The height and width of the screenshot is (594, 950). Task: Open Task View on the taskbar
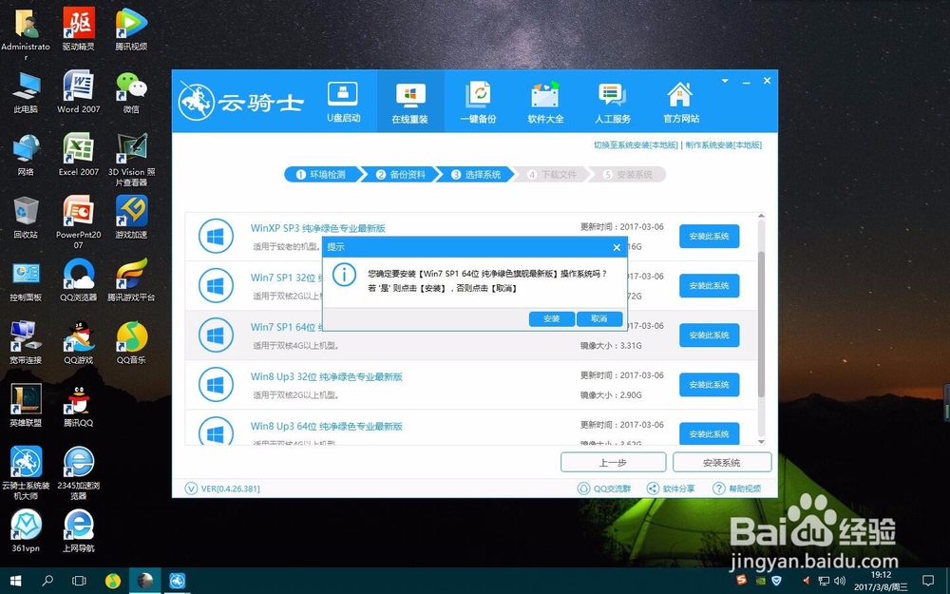[79, 581]
